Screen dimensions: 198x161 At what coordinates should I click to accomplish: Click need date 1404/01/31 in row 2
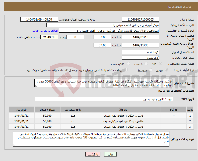pyautogui.click(x=22, y=121)
